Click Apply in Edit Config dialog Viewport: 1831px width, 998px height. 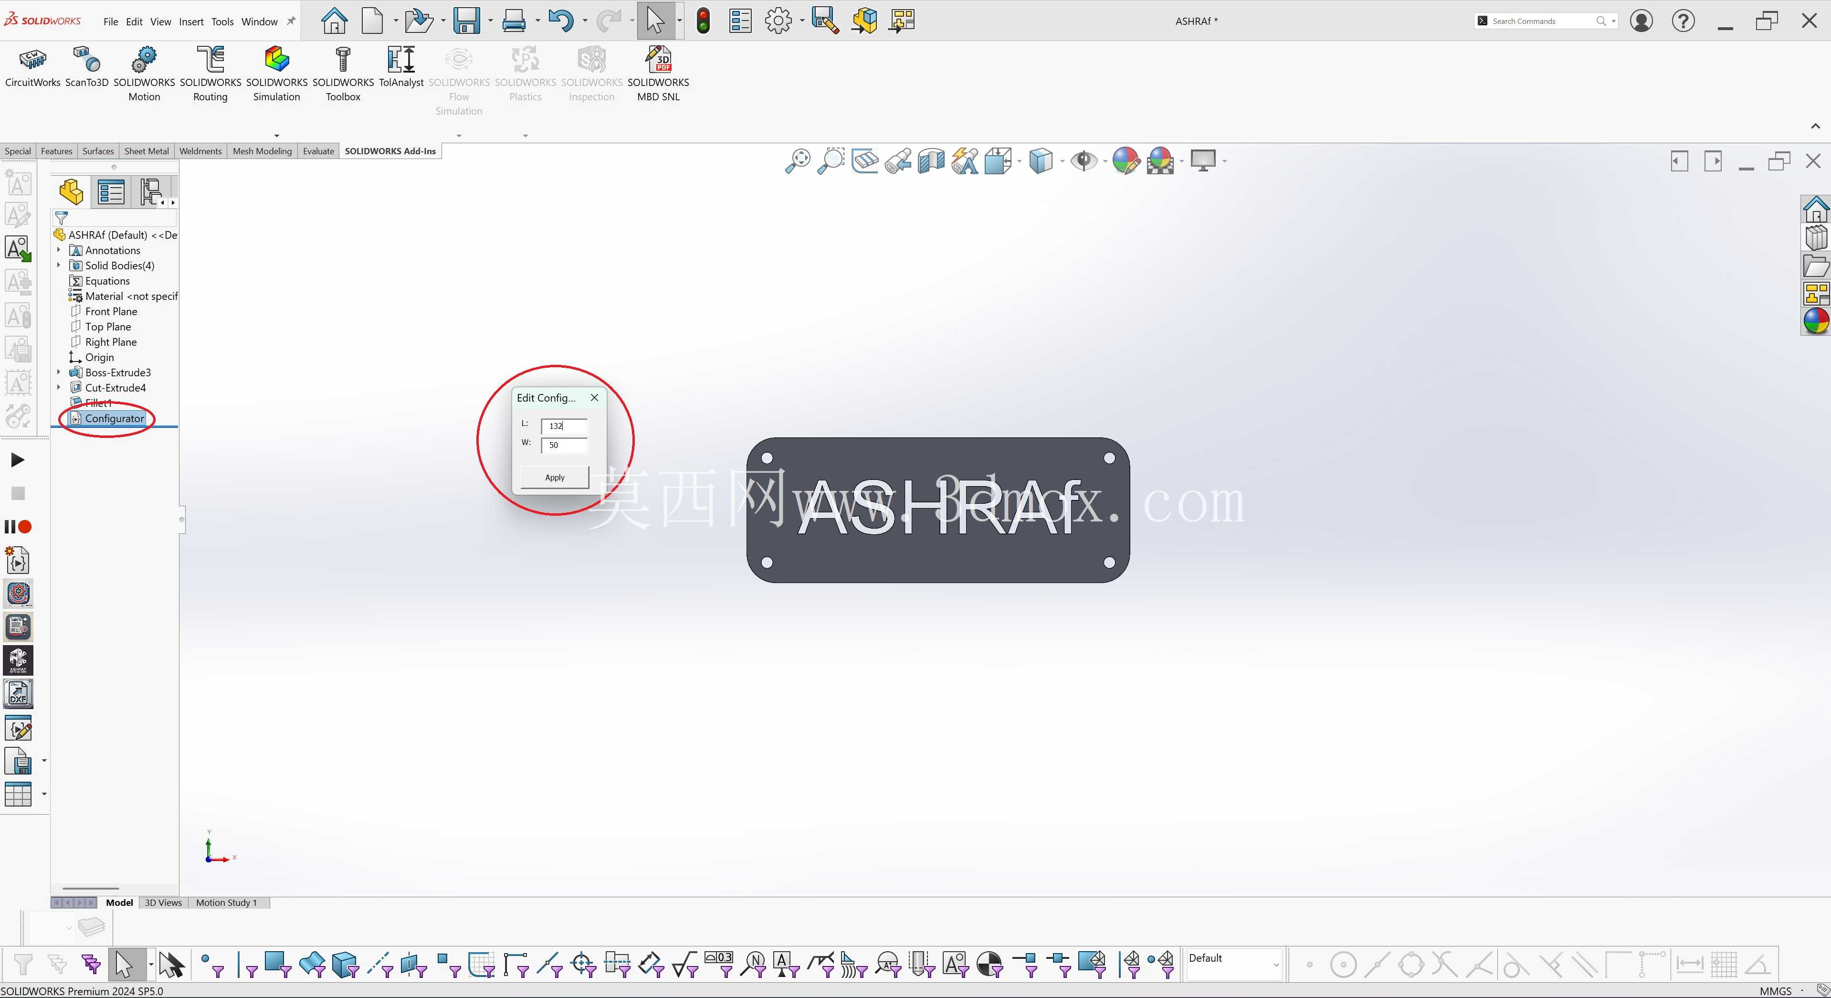[555, 477]
